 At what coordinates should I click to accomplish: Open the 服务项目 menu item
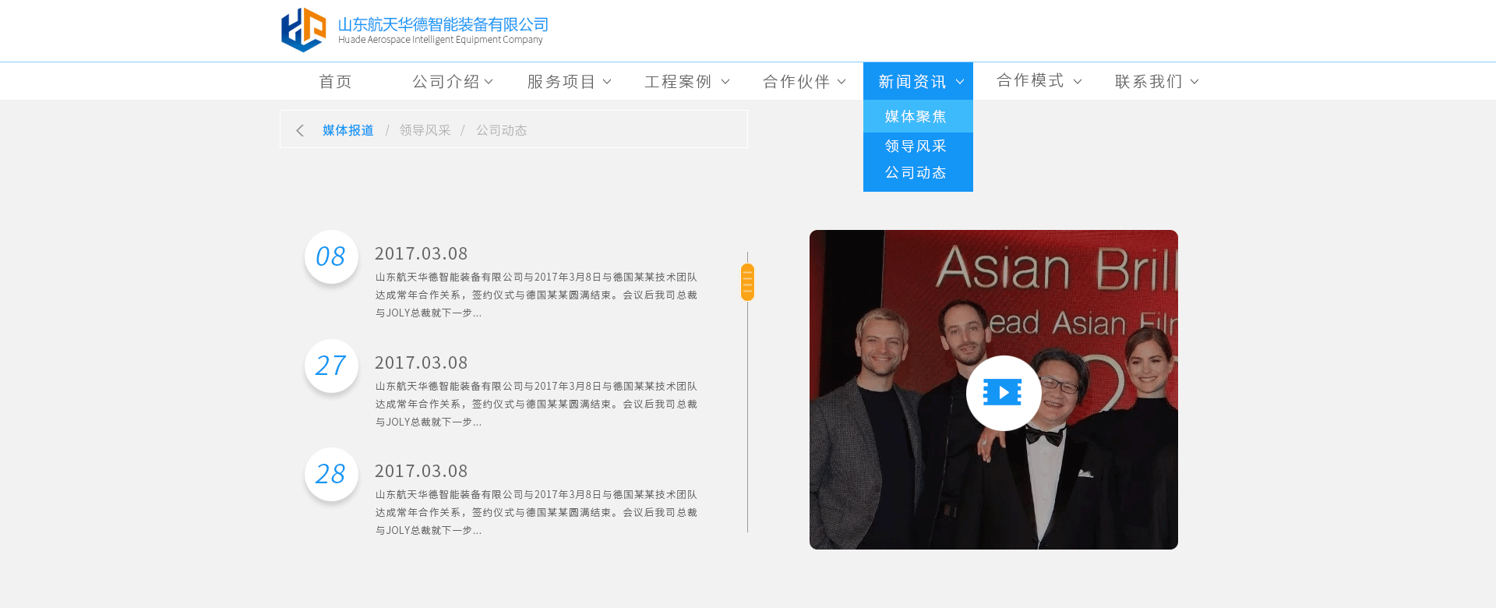tap(561, 81)
